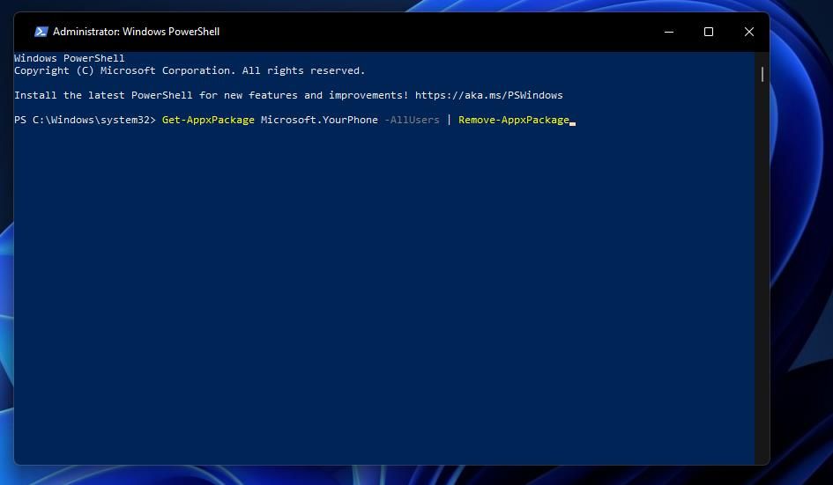Click the vertical scrollbar thumb
The image size is (833, 485).
point(762,74)
